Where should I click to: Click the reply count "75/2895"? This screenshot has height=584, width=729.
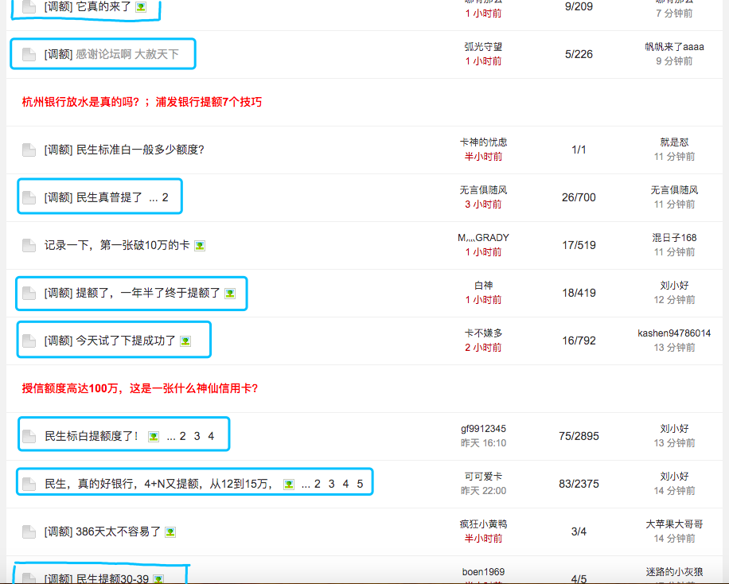tap(578, 434)
